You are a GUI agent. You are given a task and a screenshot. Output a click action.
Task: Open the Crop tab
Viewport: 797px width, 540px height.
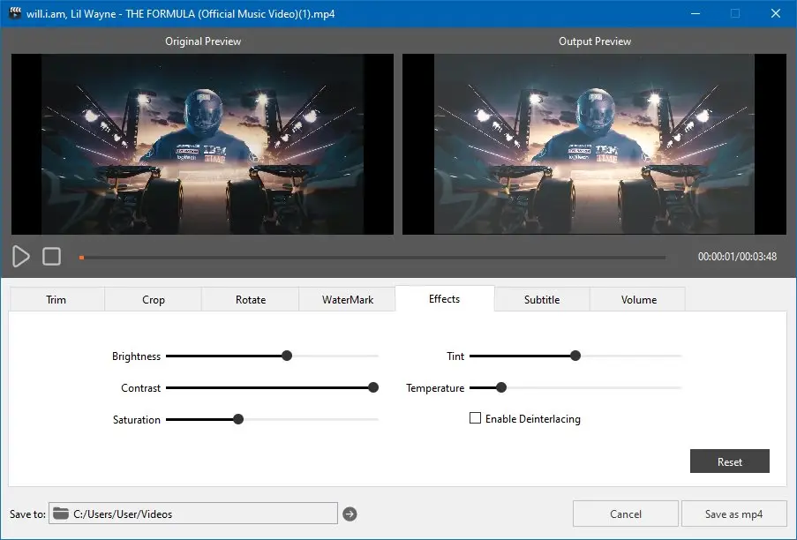click(x=154, y=300)
